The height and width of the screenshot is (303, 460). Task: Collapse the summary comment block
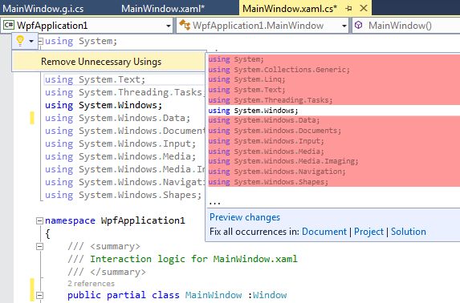pyautogui.click(x=39, y=246)
